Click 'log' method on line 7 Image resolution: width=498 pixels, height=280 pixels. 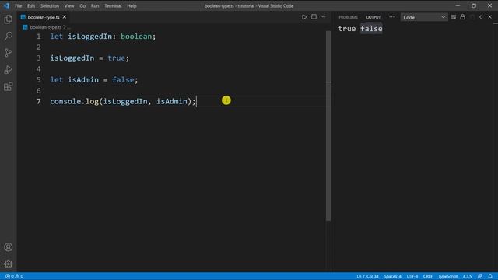[x=92, y=101]
